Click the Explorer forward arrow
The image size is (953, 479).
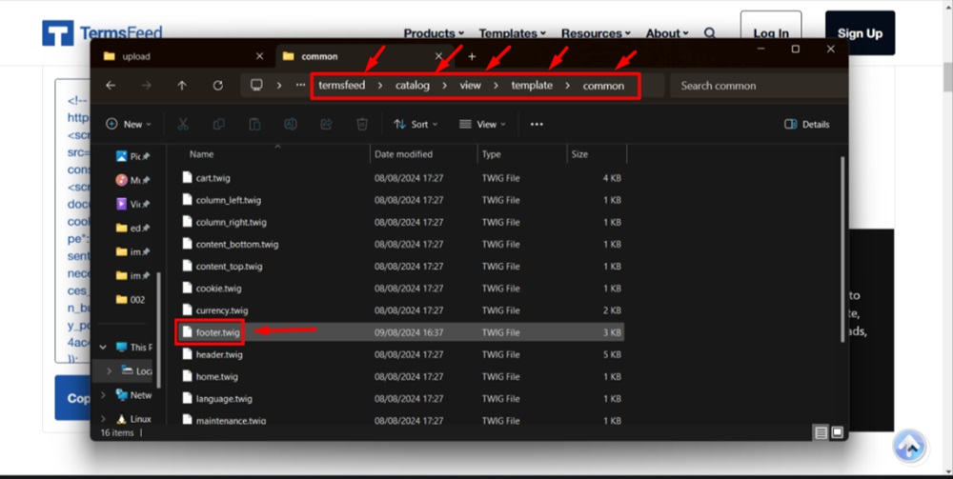tap(147, 86)
